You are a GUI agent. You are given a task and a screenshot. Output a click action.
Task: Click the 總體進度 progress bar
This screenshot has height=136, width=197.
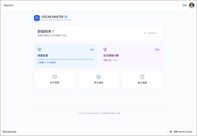[x=65, y=59]
